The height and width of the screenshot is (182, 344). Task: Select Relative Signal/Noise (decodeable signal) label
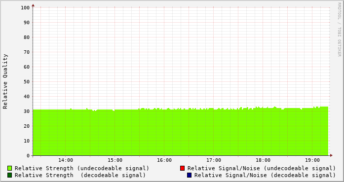coord(265,175)
